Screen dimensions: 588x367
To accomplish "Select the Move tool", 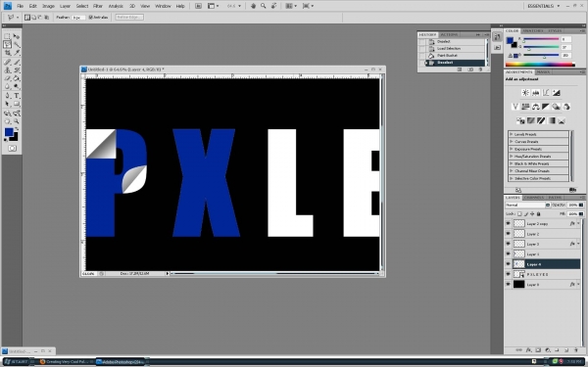I will coord(17,36).
